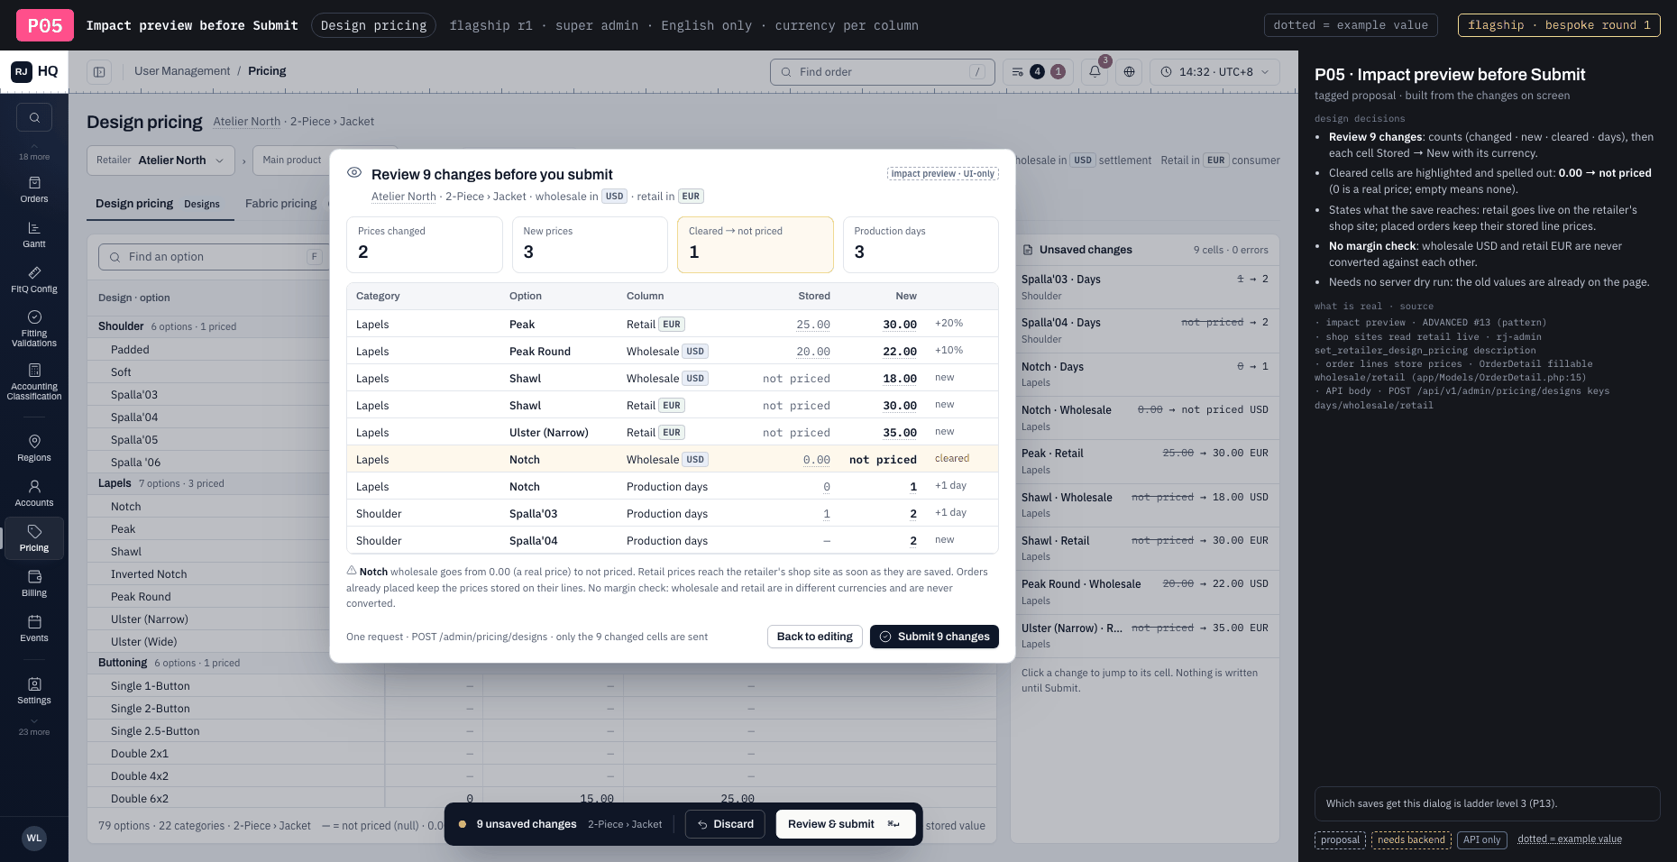Click the Find order search field
The height and width of the screenshot is (862, 1677).
coord(882,72)
